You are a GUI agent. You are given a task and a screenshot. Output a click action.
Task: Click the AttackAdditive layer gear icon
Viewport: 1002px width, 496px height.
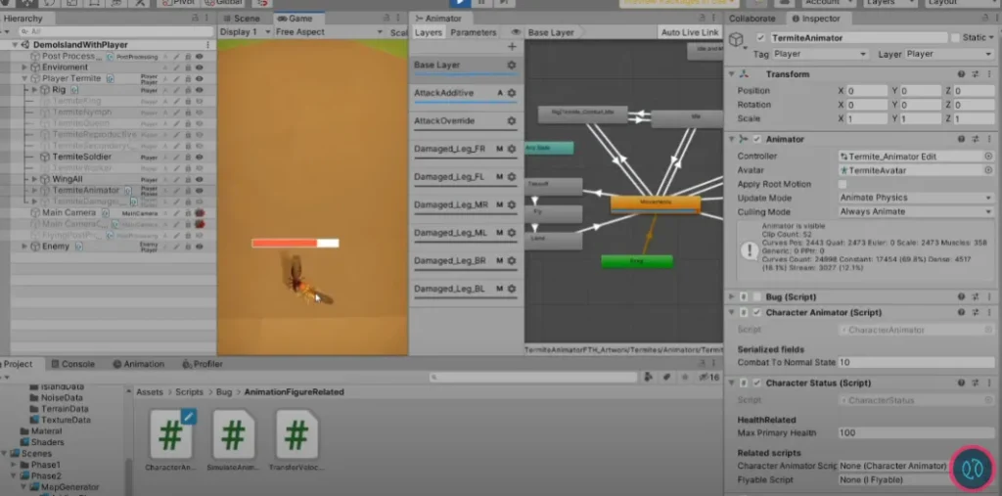(x=511, y=93)
